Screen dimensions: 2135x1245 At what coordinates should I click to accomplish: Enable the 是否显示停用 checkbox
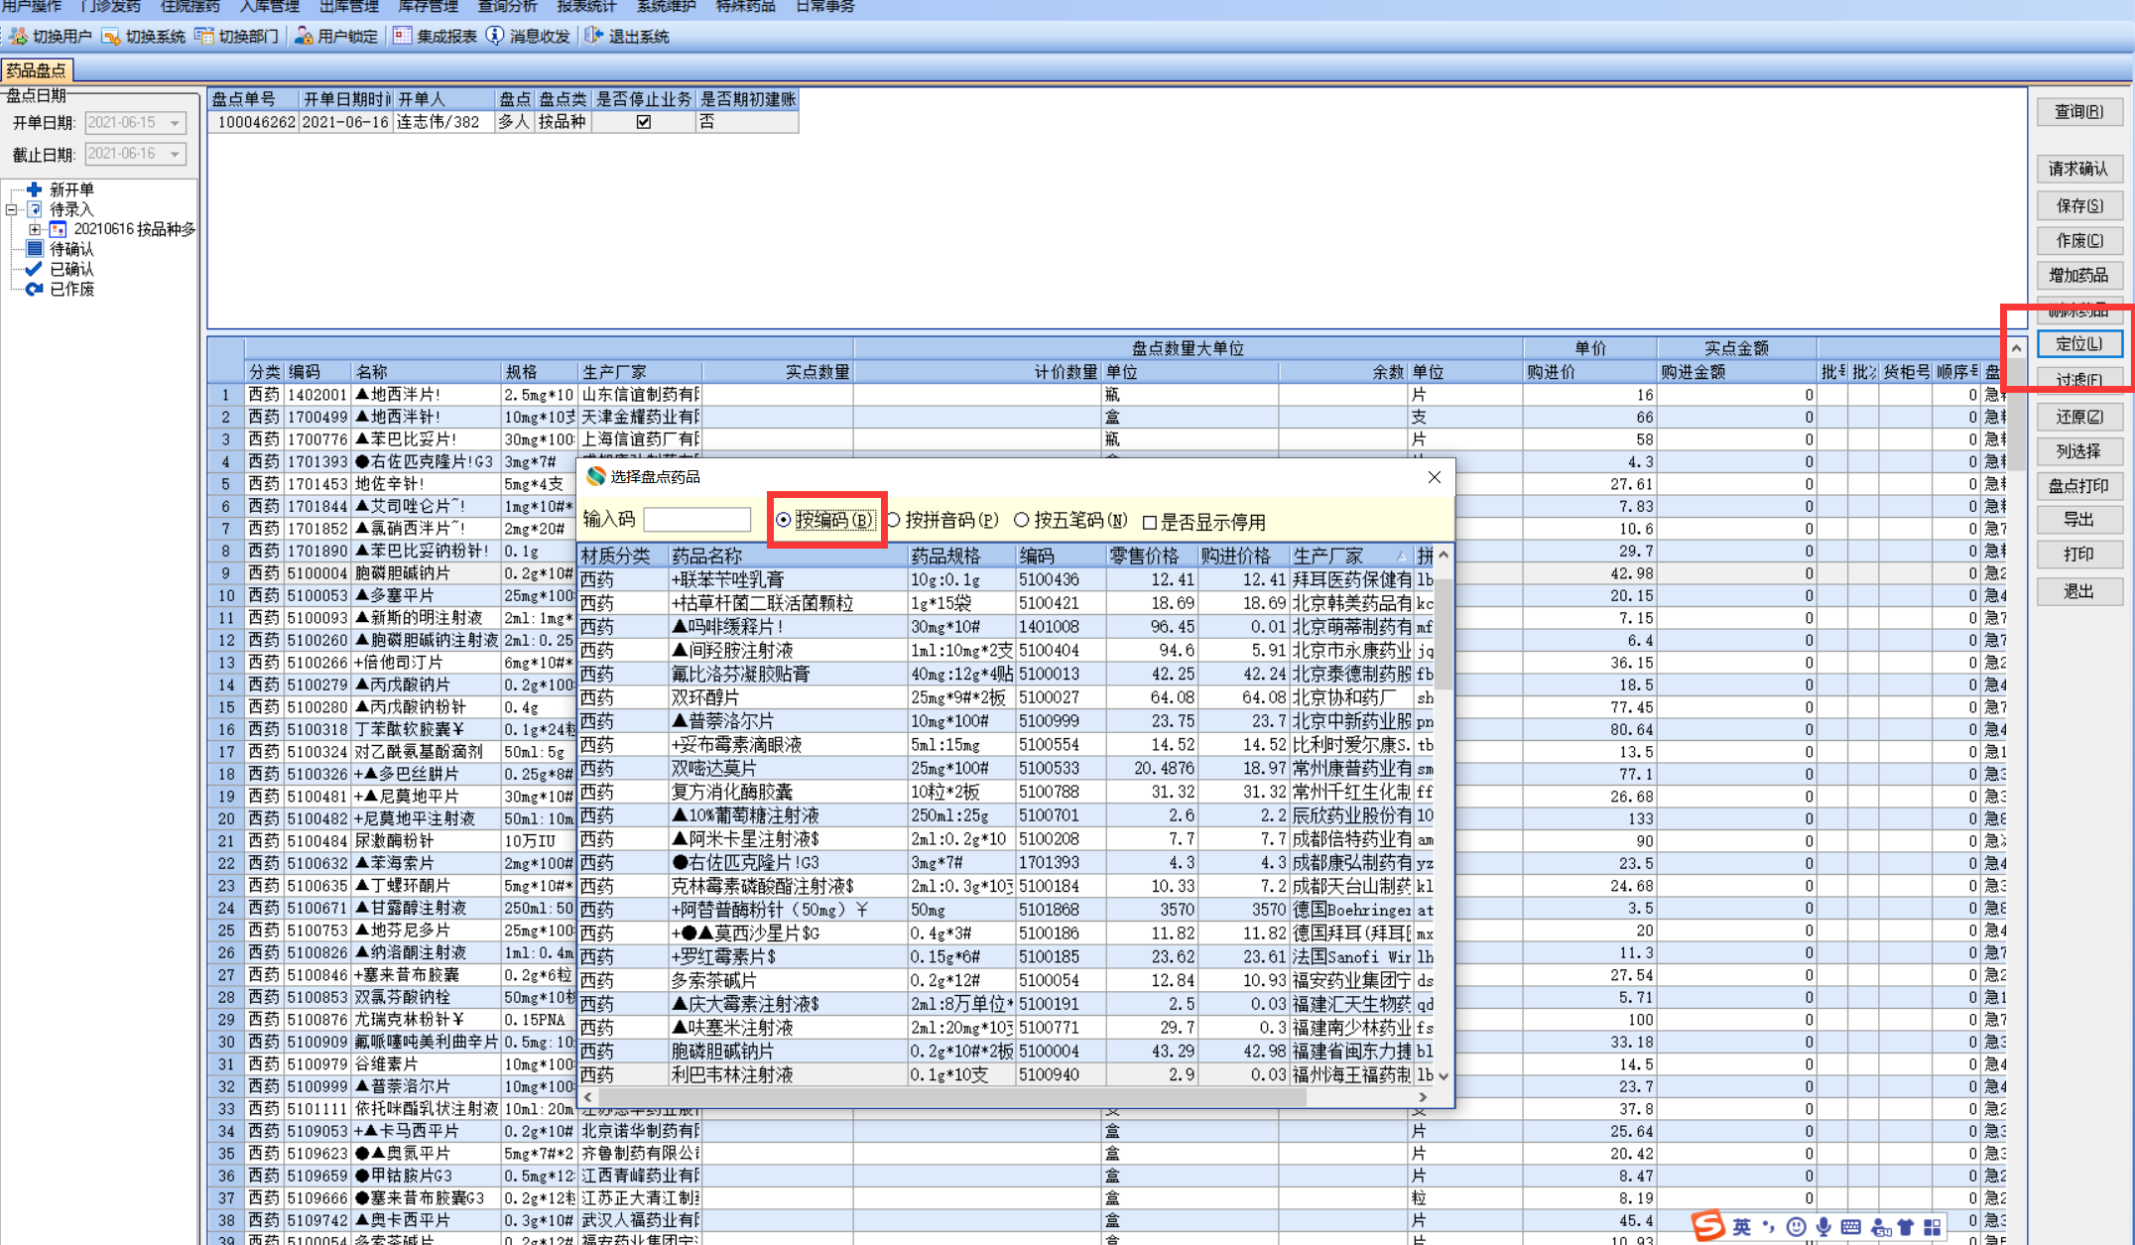tap(1150, 523)
